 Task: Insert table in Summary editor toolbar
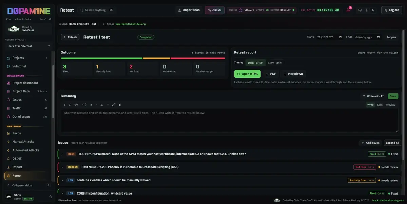click(119, 105)
